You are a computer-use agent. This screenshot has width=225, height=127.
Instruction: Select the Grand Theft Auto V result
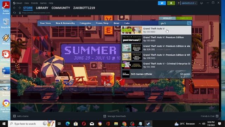[156, 30]
